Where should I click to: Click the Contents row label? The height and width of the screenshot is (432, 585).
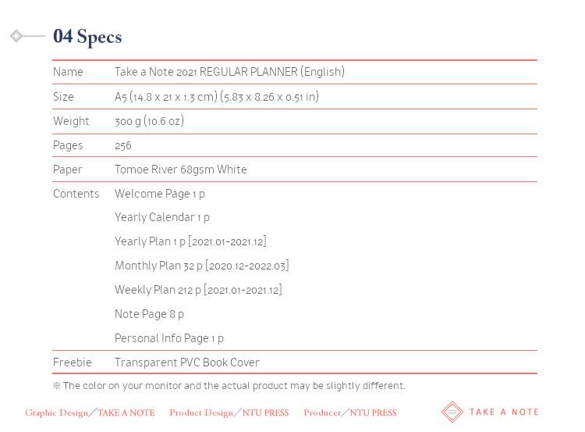(x=76, y=194)
